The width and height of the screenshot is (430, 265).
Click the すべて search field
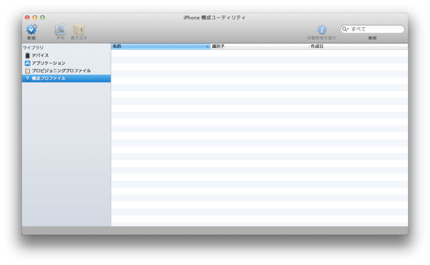pos(375,29)
